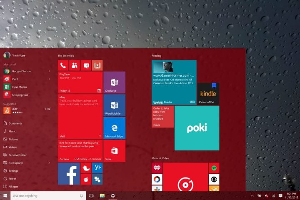
Task: Open Snipping Tool from Most used
Action: click(27, 95)
